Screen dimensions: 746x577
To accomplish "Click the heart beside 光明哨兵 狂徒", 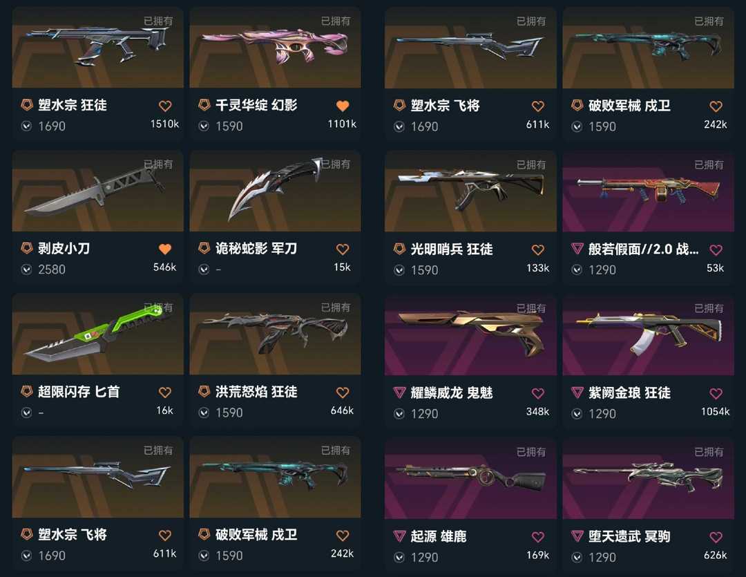I will [x=538, y=249].
